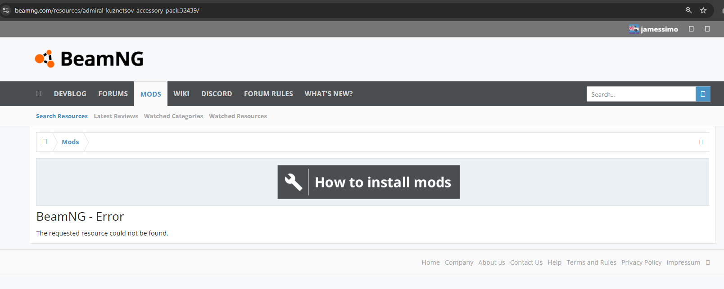Open FORUM RULES page

[268, 94]
